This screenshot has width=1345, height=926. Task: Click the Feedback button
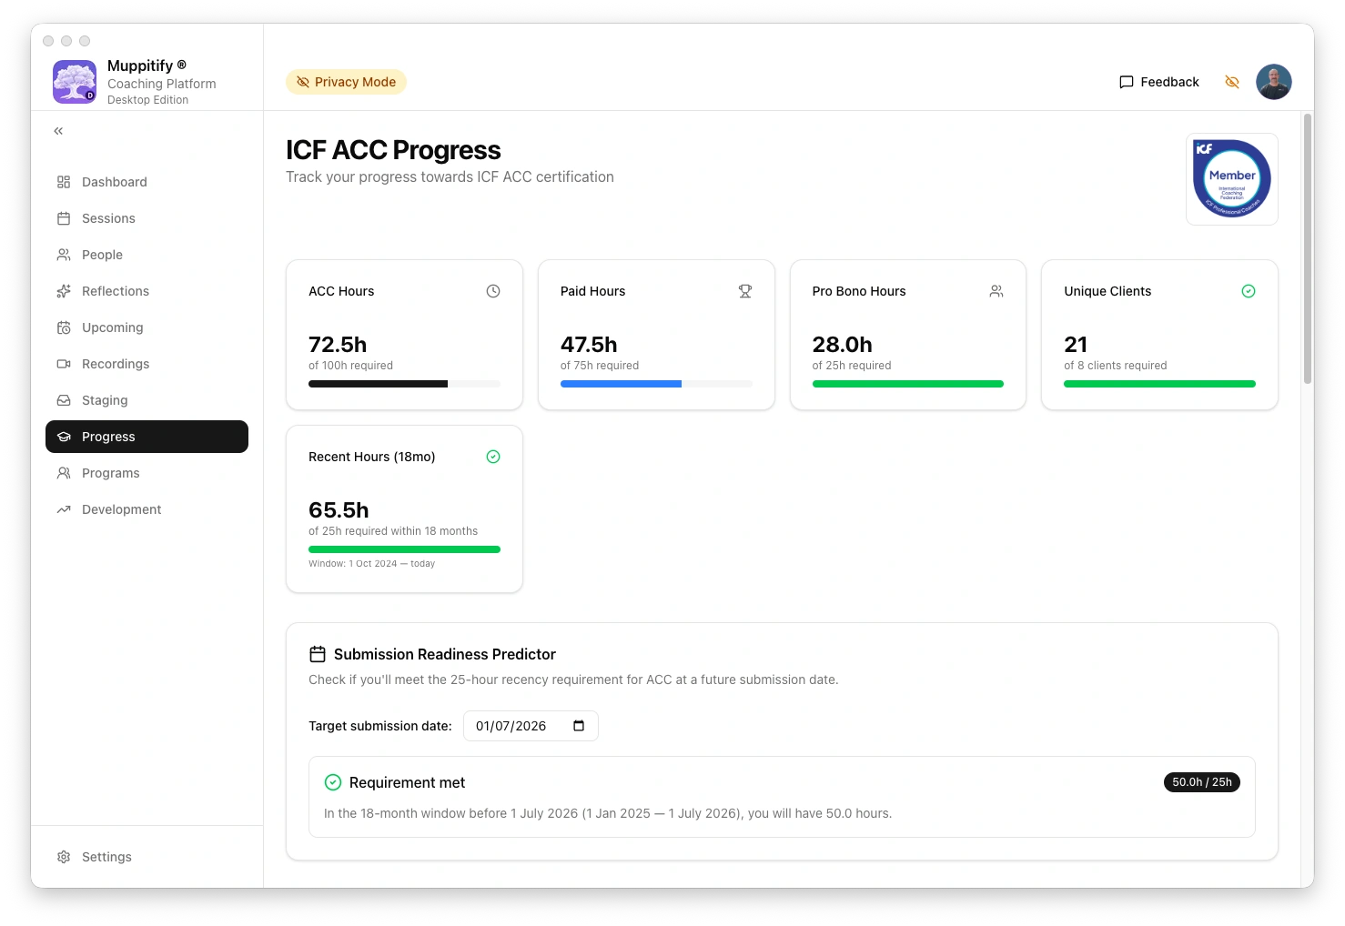(x=1158, y=82)
